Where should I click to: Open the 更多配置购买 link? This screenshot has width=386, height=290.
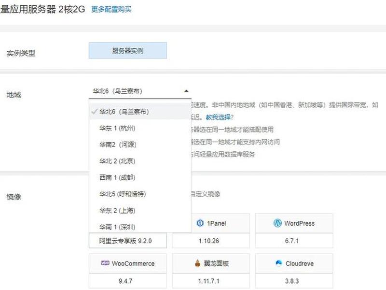[x=111, y=9]
